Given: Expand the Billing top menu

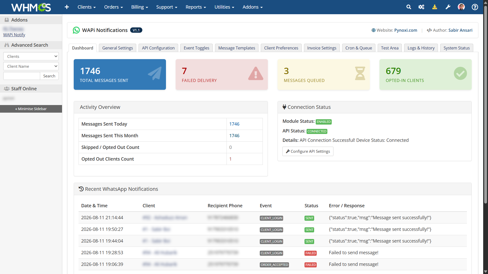Looking at the screenshot, I should pyautogui.click(x=140, y=7).
